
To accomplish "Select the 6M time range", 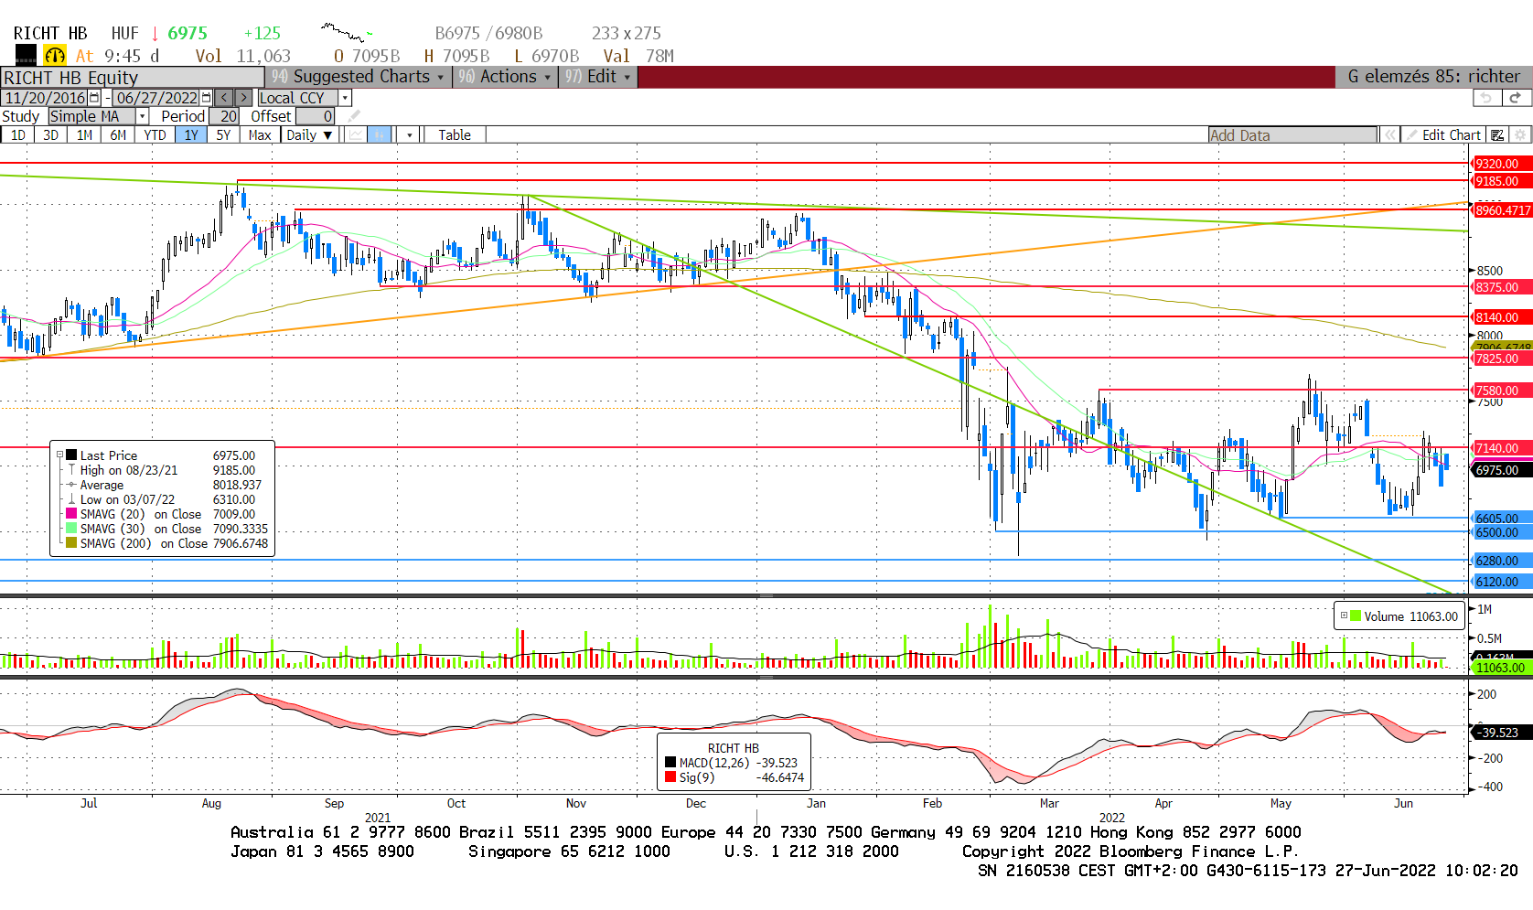I will pos(118,135).
